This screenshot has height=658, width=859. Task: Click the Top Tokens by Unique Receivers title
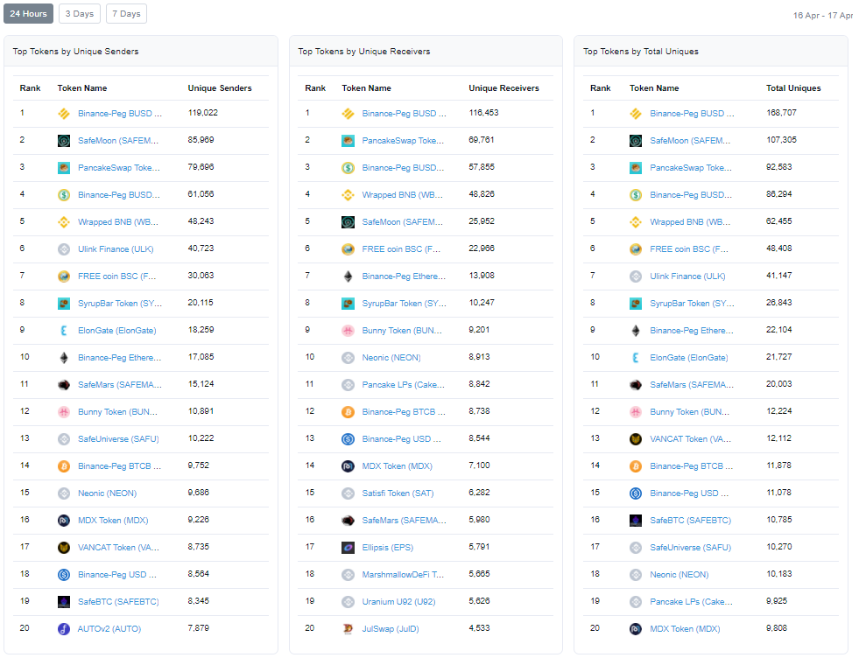click(364, 52)
